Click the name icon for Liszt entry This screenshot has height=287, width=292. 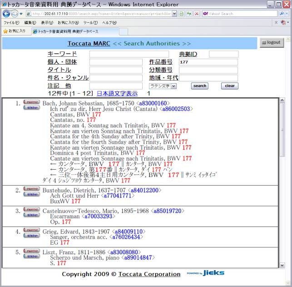(32, 251)
